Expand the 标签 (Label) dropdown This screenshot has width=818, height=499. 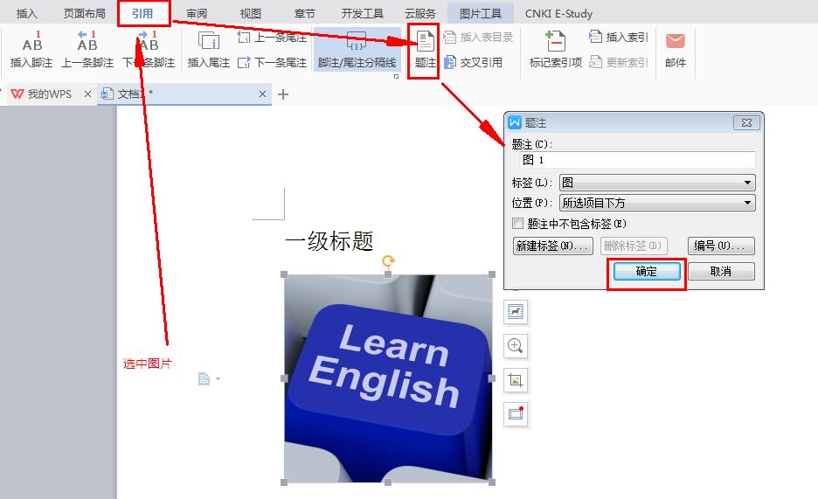(747, 183)
